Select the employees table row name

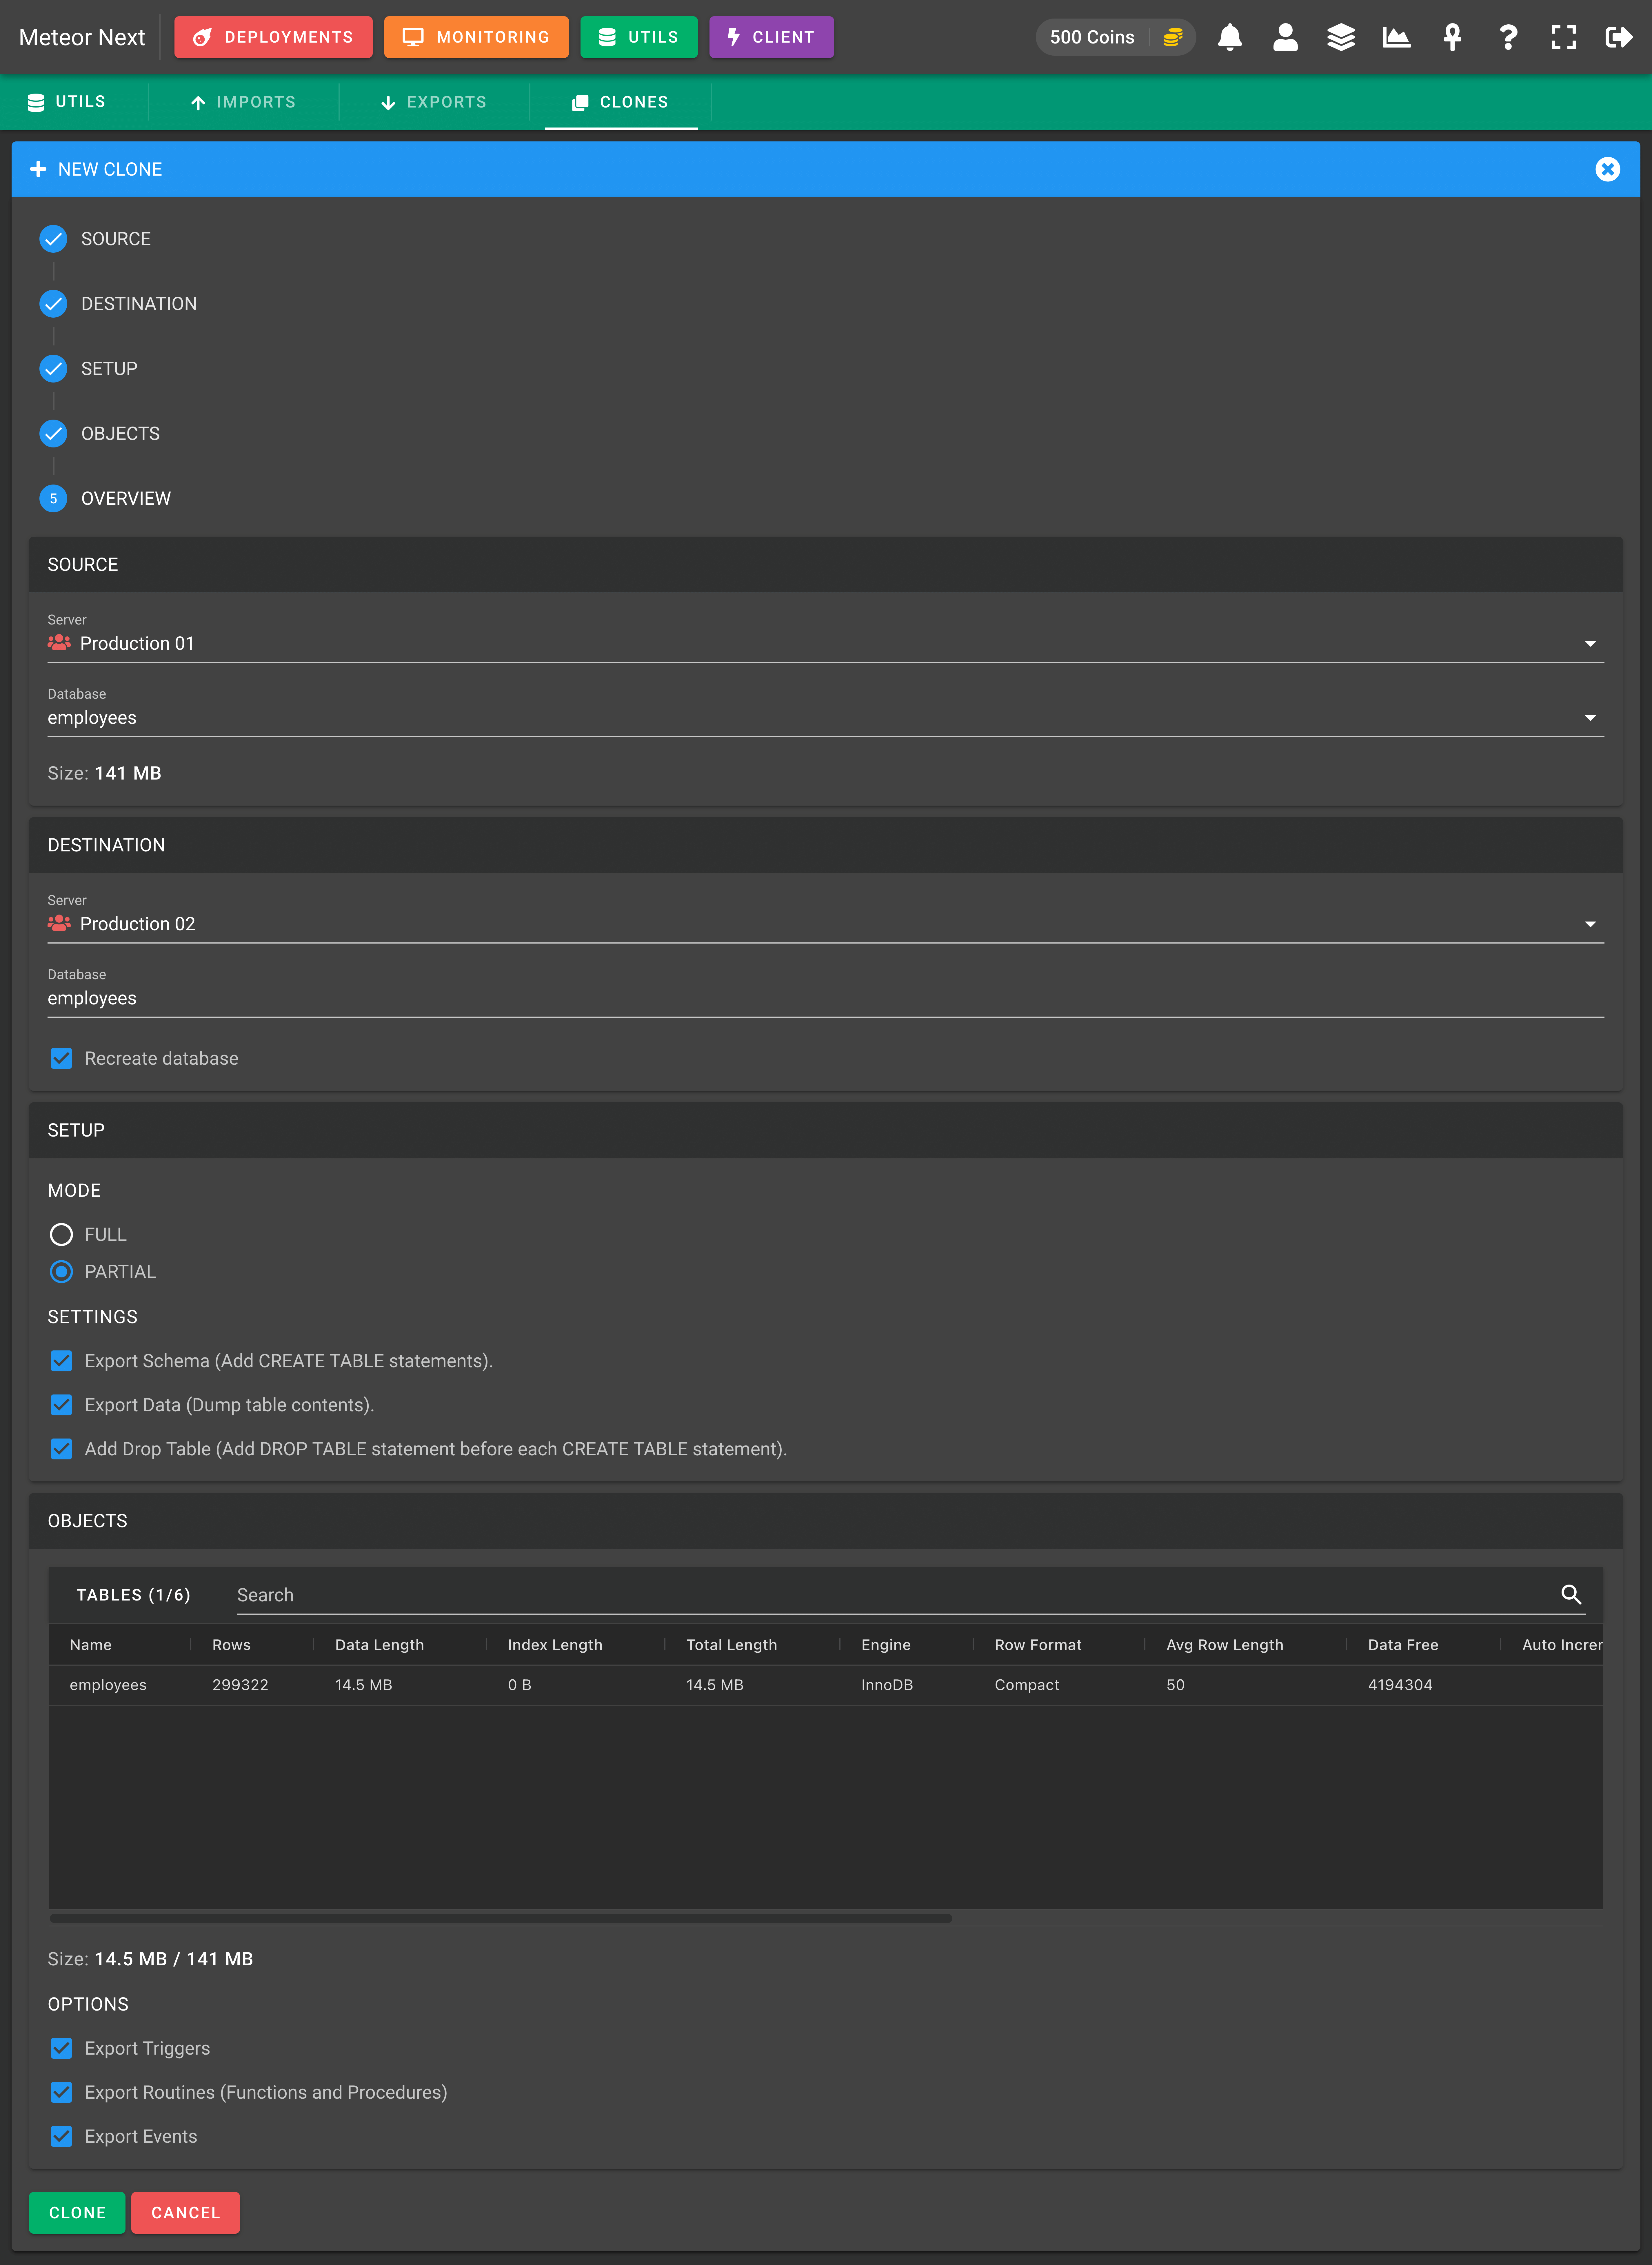[x=108, y=1685]
